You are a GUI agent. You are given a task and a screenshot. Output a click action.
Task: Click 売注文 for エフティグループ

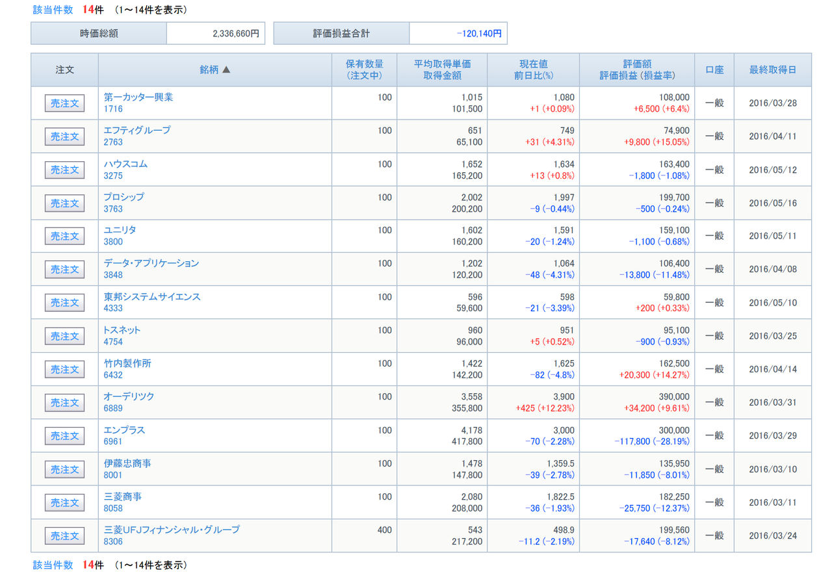pyautogui.click(x=64, y=136)
